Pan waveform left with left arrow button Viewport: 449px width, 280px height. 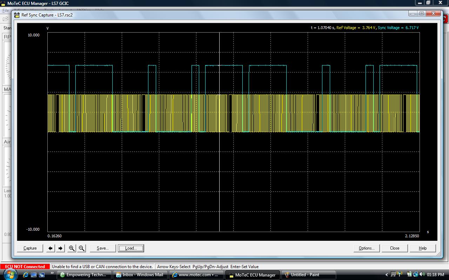51,248
